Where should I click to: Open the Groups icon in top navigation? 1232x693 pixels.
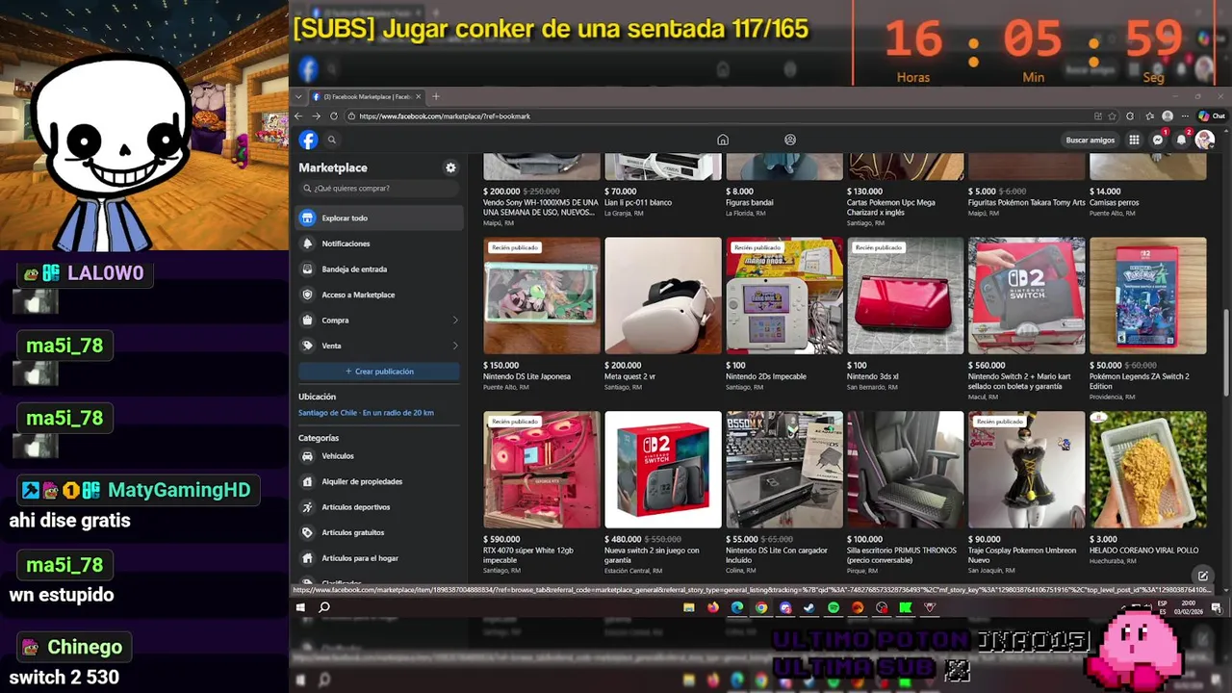[790, 140]
